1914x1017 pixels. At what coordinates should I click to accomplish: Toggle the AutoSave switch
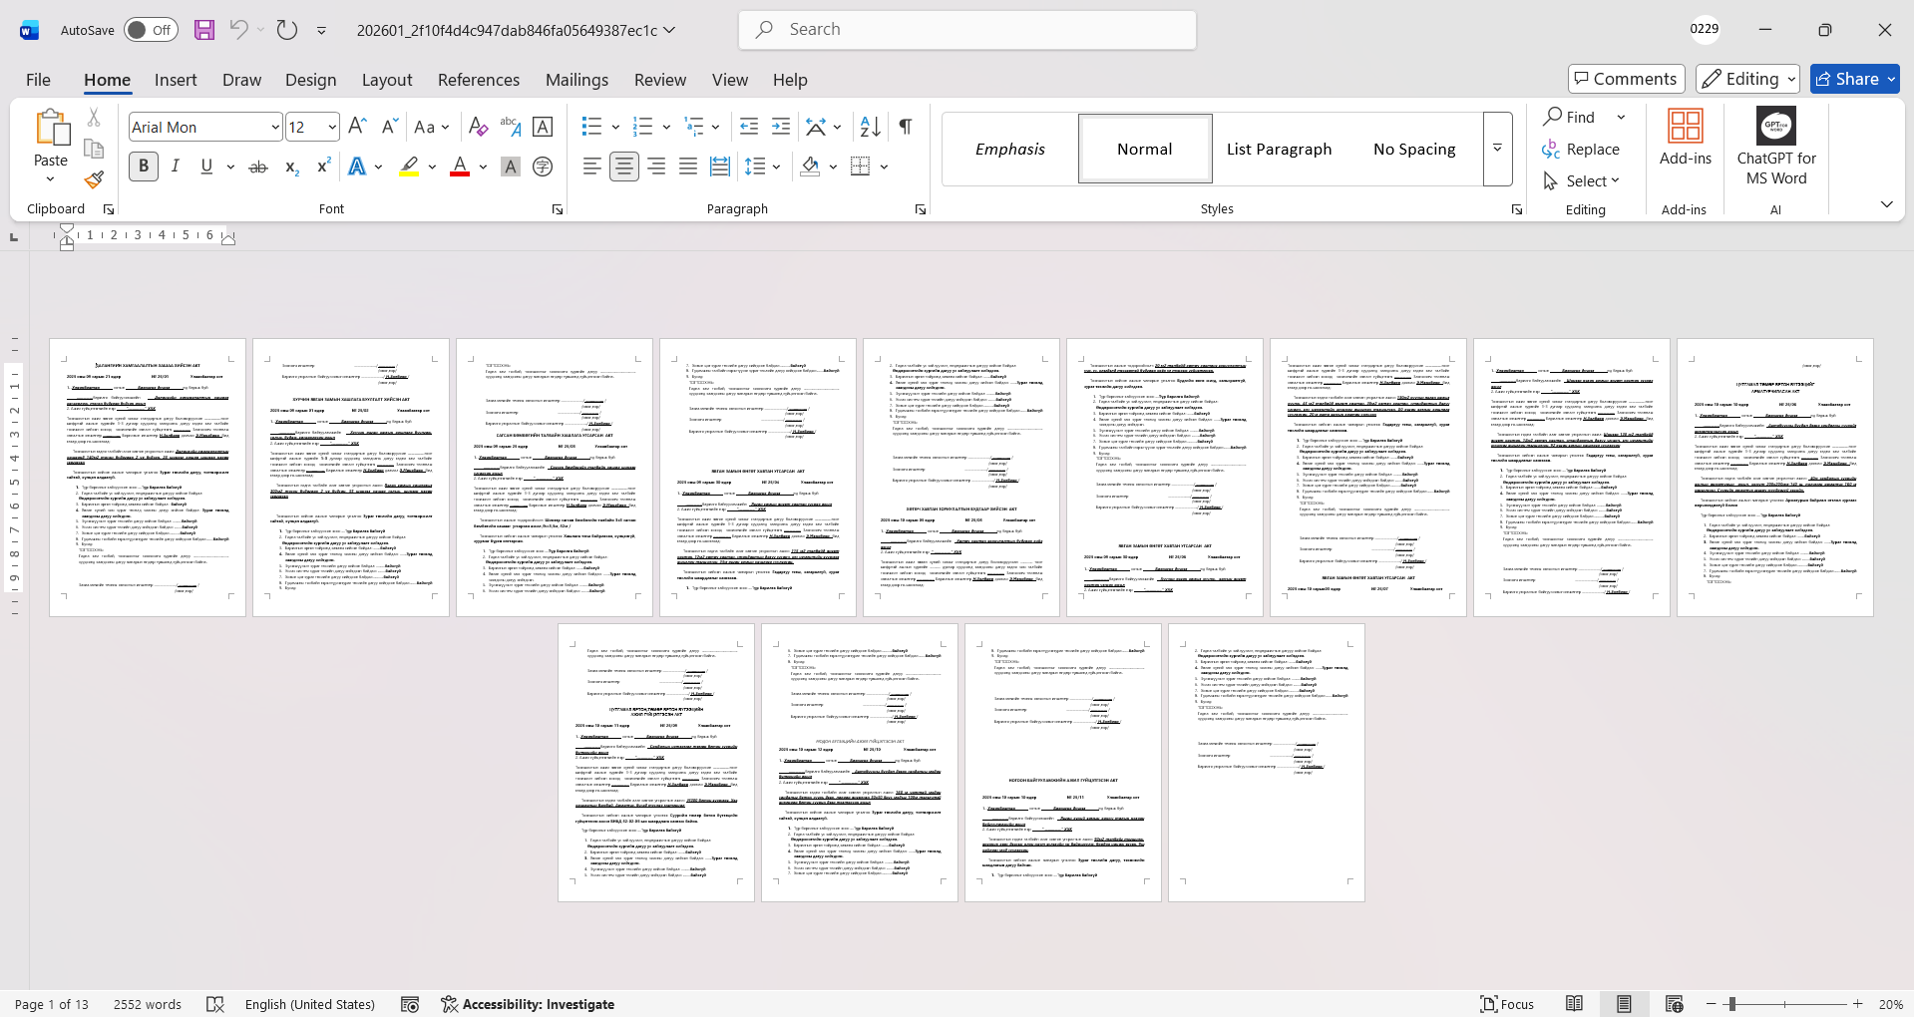[151, 30]
